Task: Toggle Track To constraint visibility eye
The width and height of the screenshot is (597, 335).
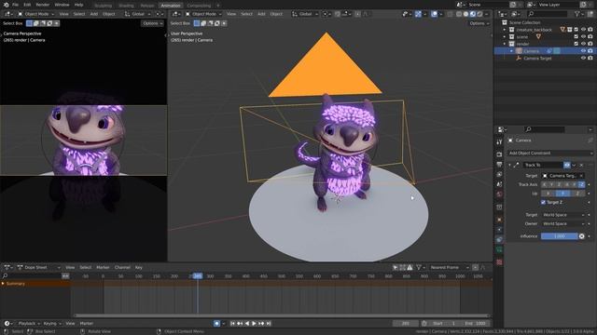Action: click(x=567, y=165)
